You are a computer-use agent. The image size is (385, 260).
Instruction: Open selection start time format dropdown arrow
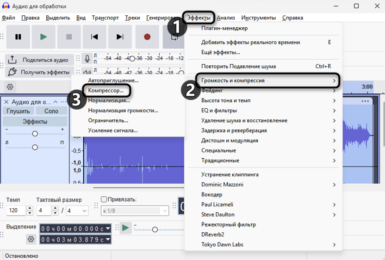click(108, 229)
